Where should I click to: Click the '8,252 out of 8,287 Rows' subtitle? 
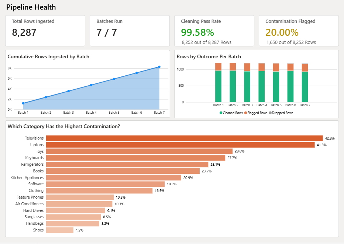click(206, 42)
